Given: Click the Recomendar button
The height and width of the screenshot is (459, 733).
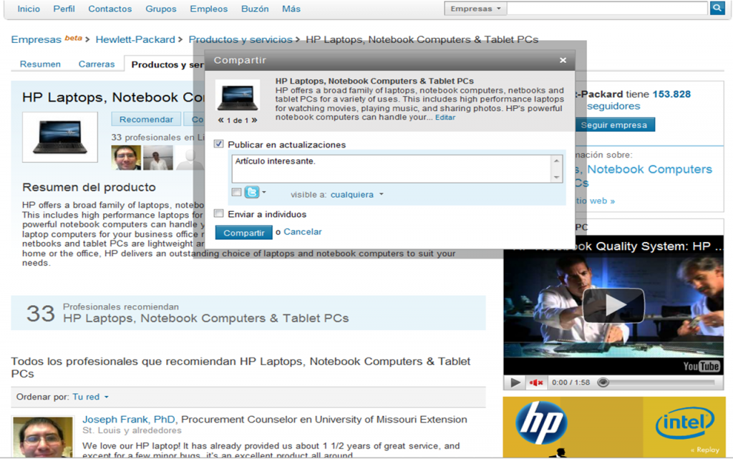Looking at the screenshot, I should pos(146,119).
